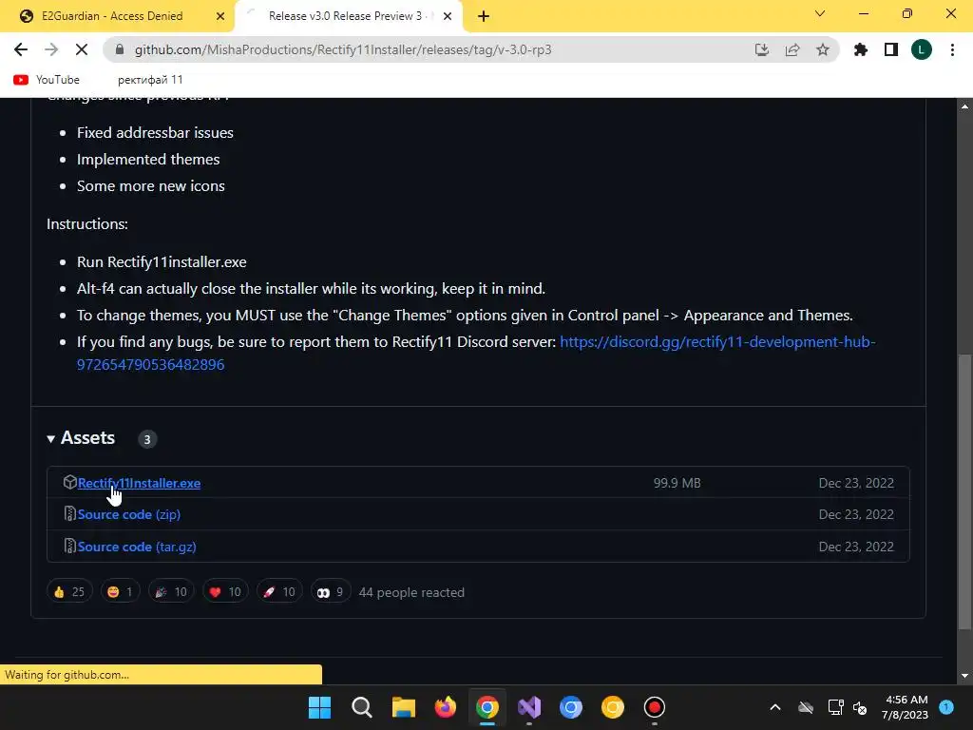973x730 pixels.
Task: Open the Windows Start menu
Action: click(x=319, y=707)
